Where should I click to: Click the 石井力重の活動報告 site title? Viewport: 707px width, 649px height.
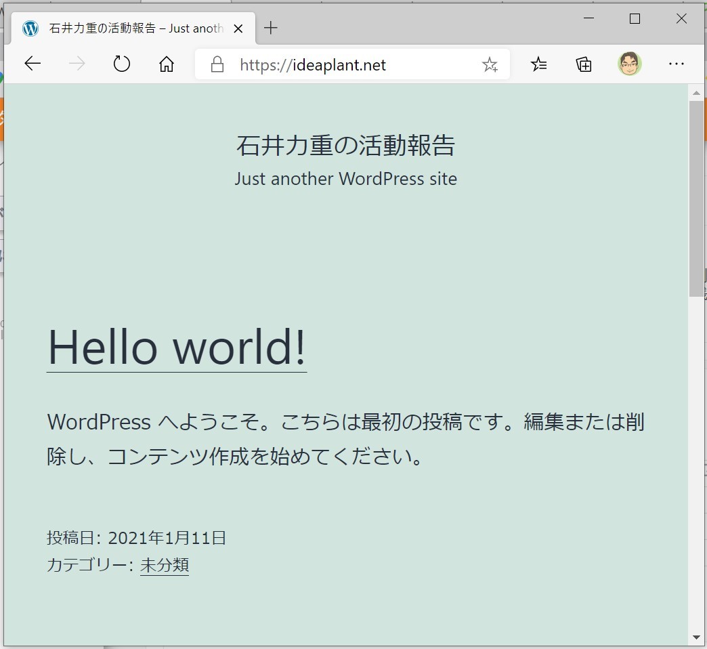[x=345, y=146]
